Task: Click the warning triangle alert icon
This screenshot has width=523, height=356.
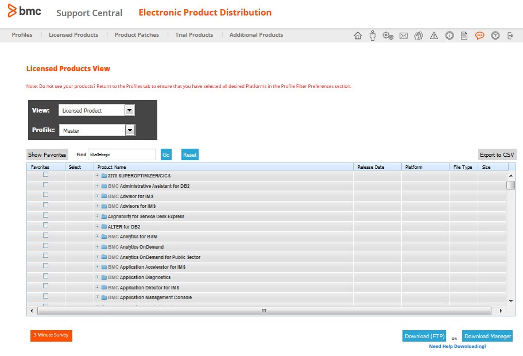Action: (x=434, y=36)
